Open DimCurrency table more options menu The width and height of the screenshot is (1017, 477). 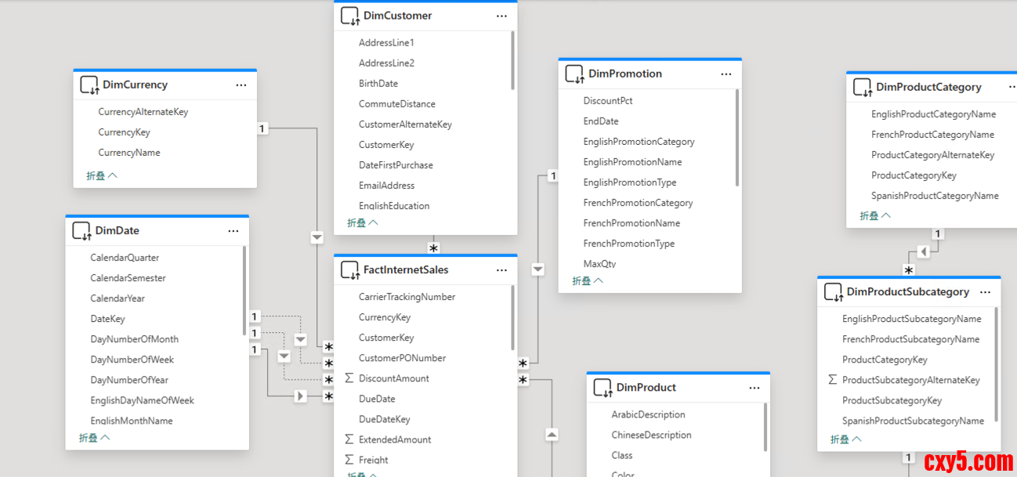[241, 85]
